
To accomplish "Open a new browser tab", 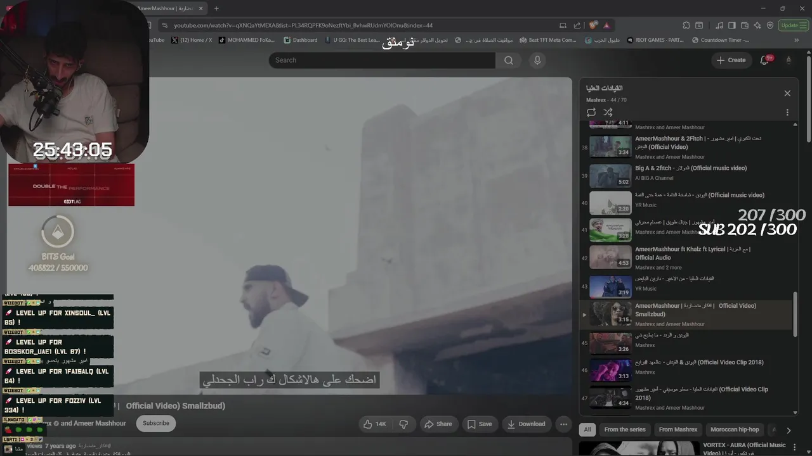I will point(216,8).
